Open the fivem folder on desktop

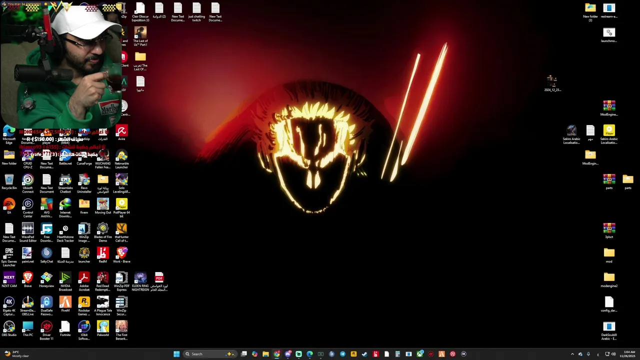(x=84, y=206)
